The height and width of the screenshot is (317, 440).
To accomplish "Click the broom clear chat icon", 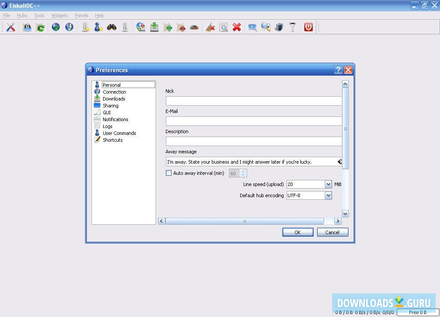I will 210,27.
